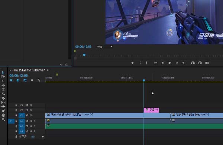The image size is (223, 145).
Task: Select the Pen tool
Action: [3, 111]
